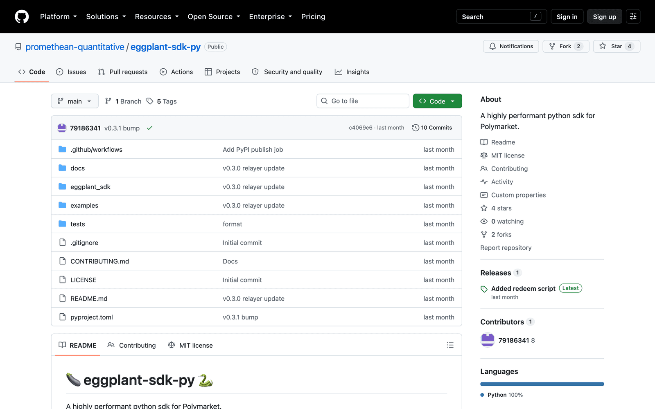
Task: Click the pyproject.toml file icon
Action: 62,317
